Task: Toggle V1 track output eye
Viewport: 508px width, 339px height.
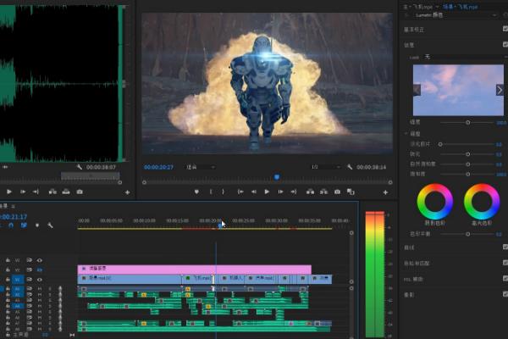Action: point(40,280)
